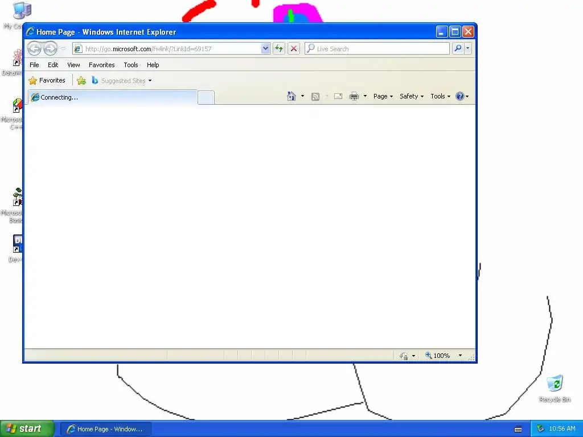Screen dimensions: 583x437
Task: Click the Read Mail envelope icon
Action: point(338,96)
